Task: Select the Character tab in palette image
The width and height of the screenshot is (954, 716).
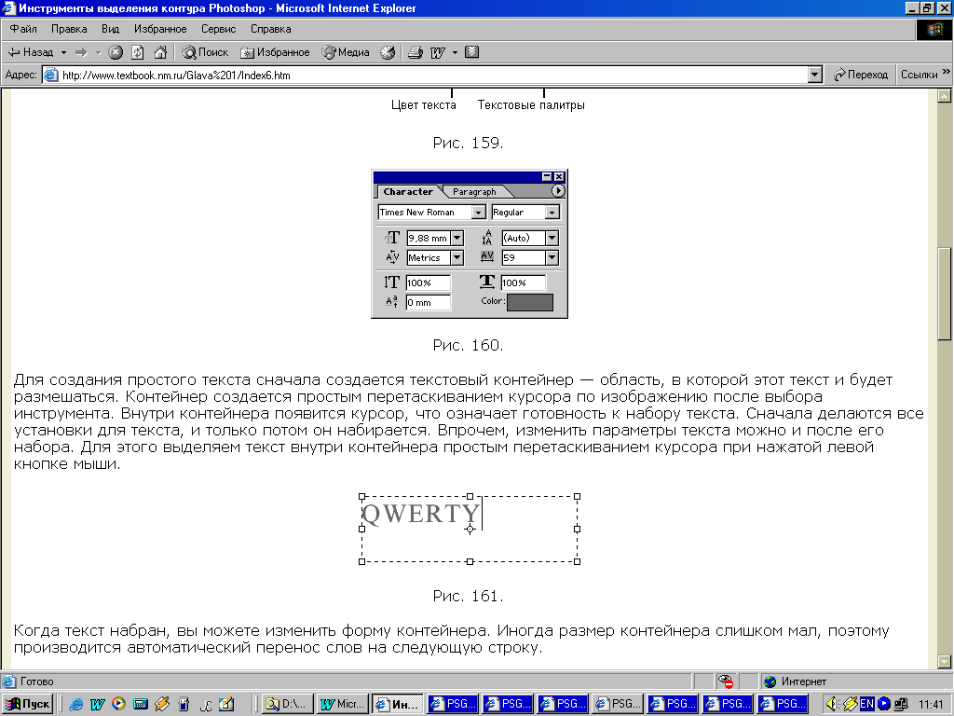Action: pyautogui.click(x=408, y=191)
